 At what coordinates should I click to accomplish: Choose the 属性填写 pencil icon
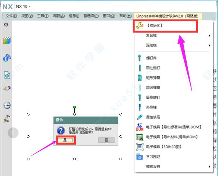pos(140,117)
